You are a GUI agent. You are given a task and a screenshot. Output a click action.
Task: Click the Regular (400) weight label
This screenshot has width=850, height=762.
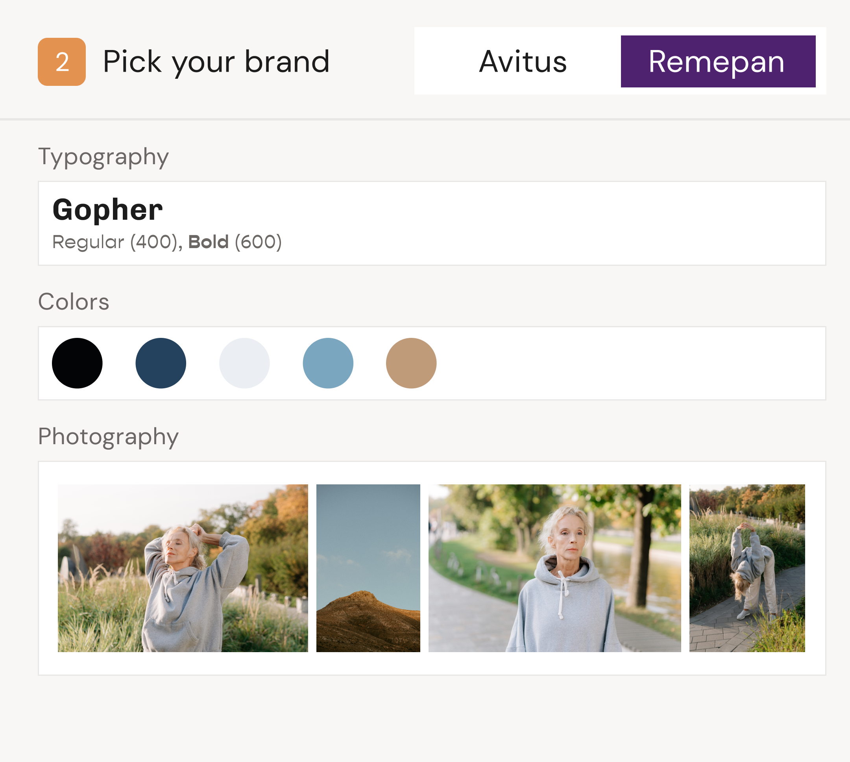(115, 242)
